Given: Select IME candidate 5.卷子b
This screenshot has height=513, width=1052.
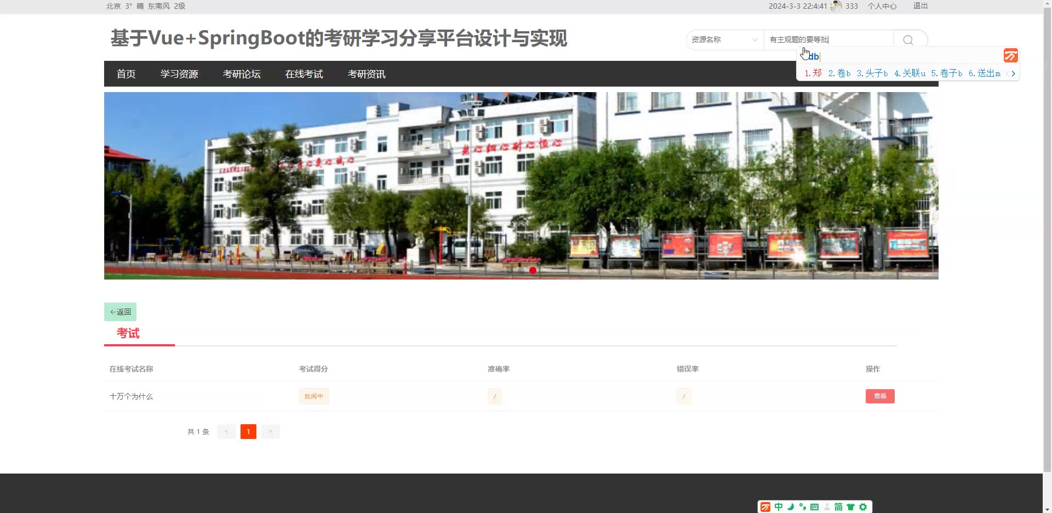Looking at the screenshot, I should 947,73.
